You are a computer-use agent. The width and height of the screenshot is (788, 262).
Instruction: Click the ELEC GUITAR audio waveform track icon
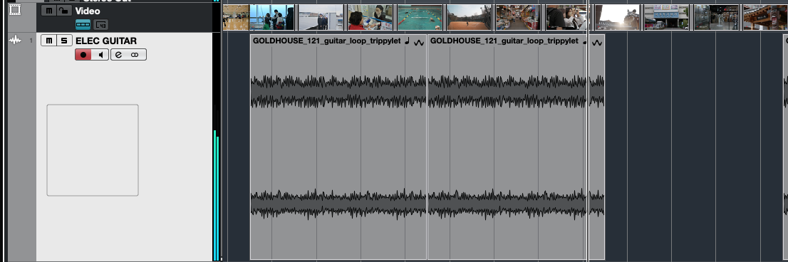pos(15,40)
